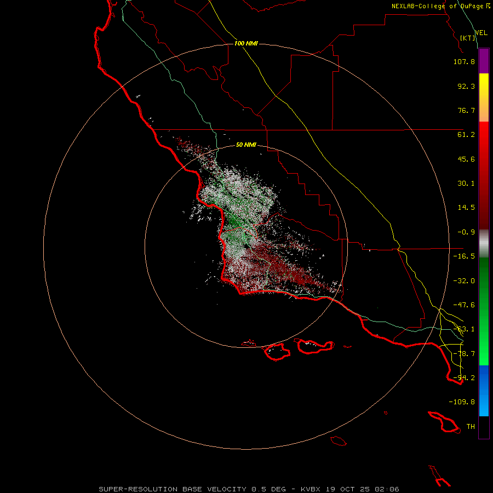Select the 107.8 velocity scale value
Viewport: 493px width, 493px height.
[x=464, y=61]
